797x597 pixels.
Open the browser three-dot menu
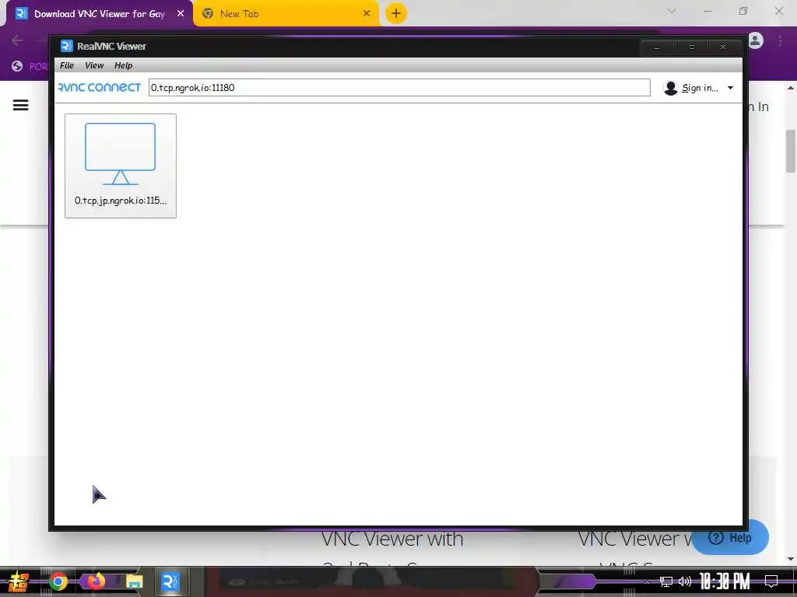point(780,40)
